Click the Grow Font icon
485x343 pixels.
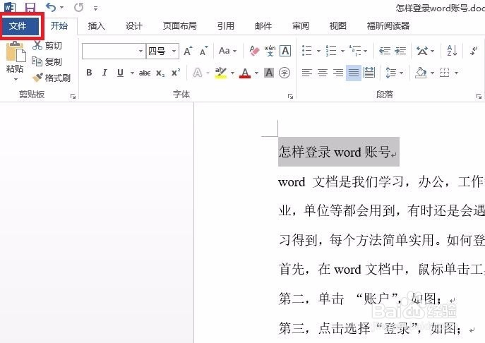tap(188, 51)
